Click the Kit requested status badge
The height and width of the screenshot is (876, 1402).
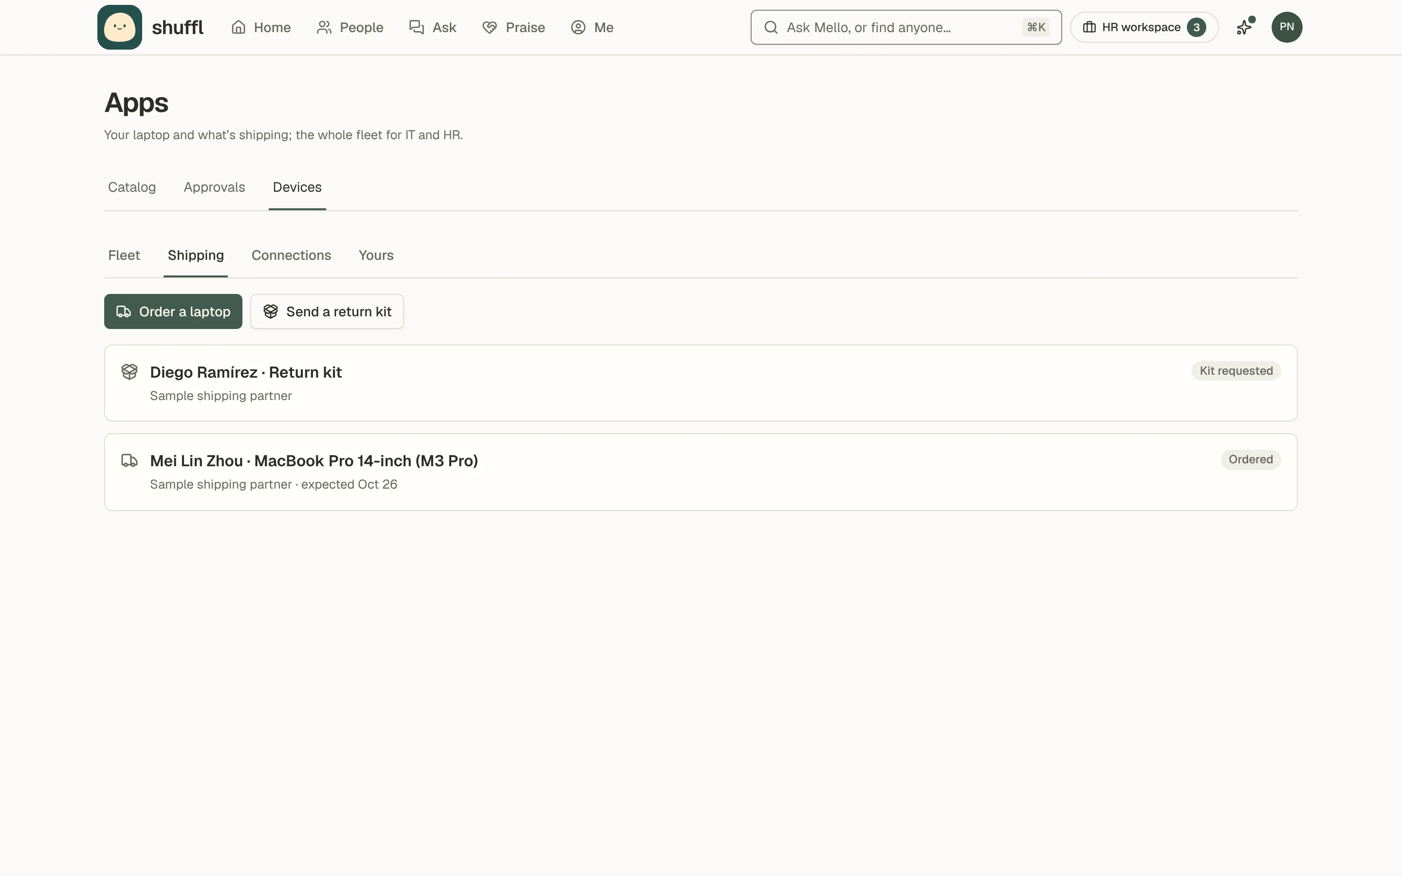click(1236, 371)
